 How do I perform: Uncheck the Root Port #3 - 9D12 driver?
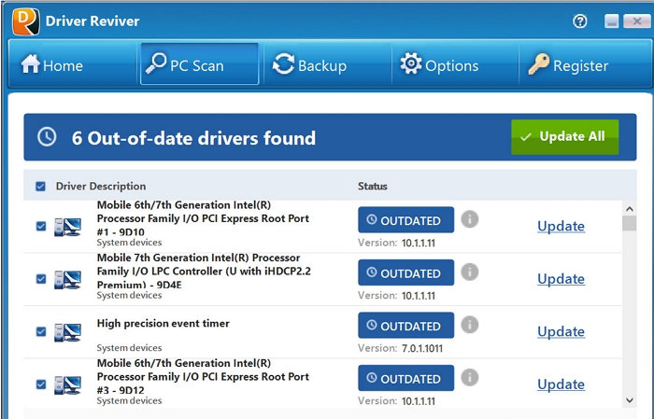coord(41,384)
